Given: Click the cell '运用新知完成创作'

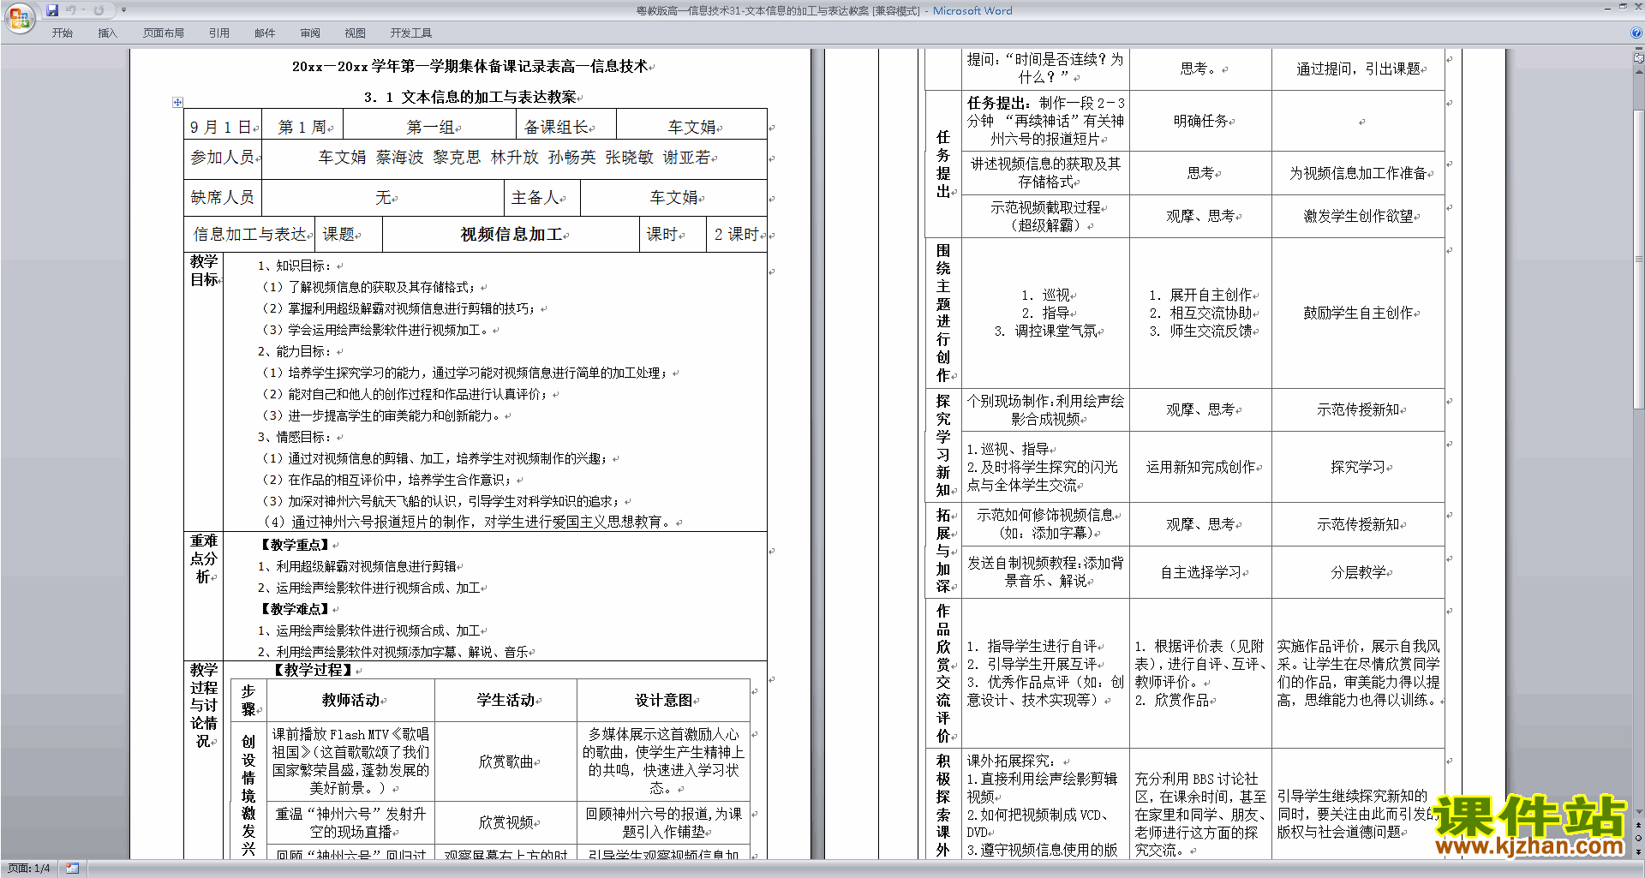Looking at the screenshot, I should click(1201, 467).
